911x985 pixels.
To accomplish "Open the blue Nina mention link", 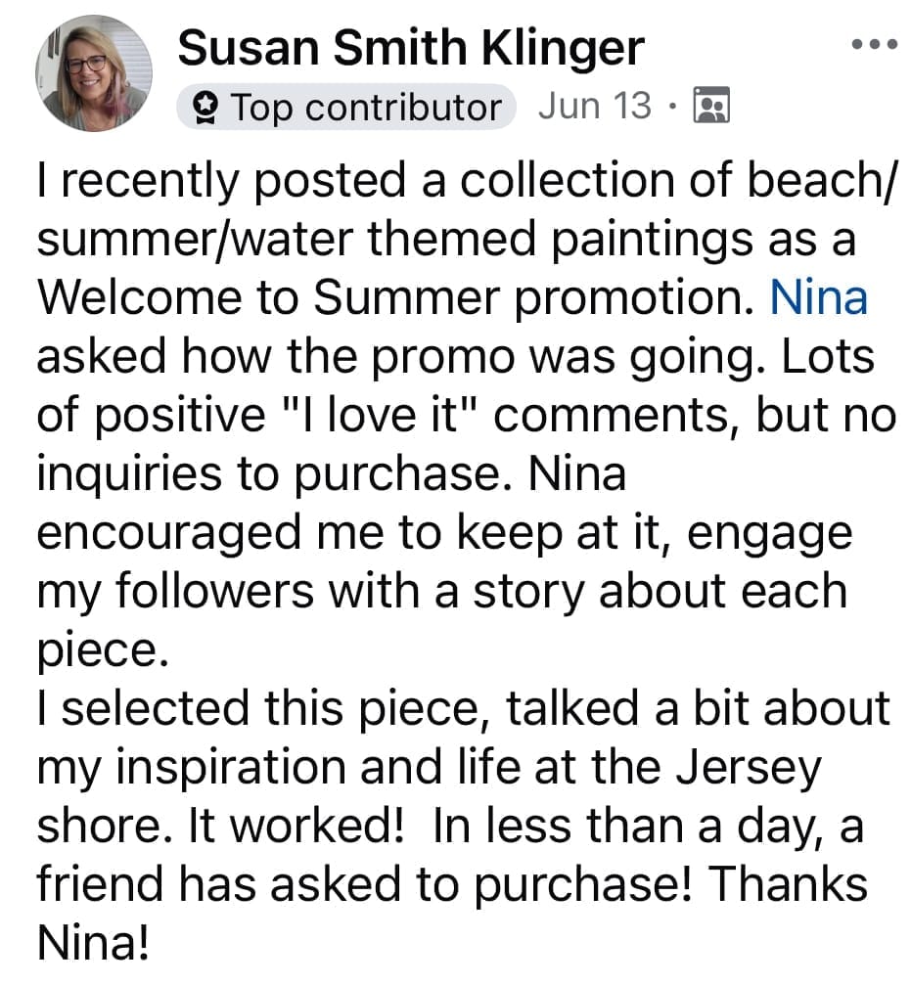I will pos(818,298).
